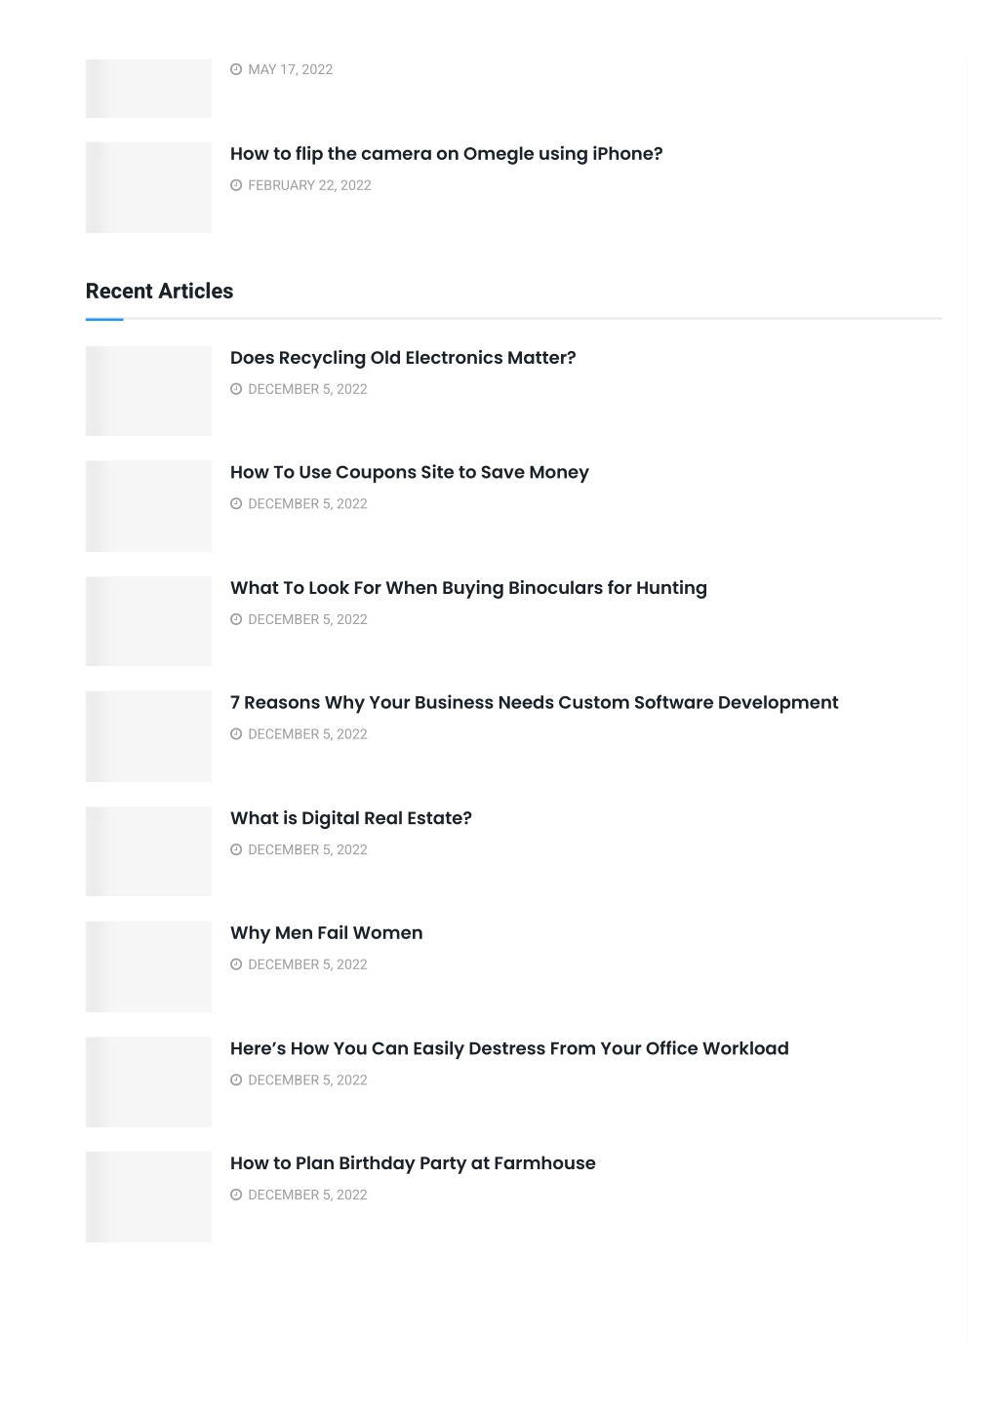
Task: Click the Recent Articles heading
Action: pyautogui.click(x=159, y=291)
